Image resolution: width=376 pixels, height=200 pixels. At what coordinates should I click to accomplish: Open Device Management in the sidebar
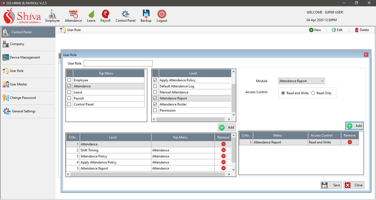coord(25,57)
